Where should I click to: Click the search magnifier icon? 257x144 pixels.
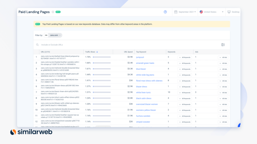pyautogui.click(x=37, y=45)
